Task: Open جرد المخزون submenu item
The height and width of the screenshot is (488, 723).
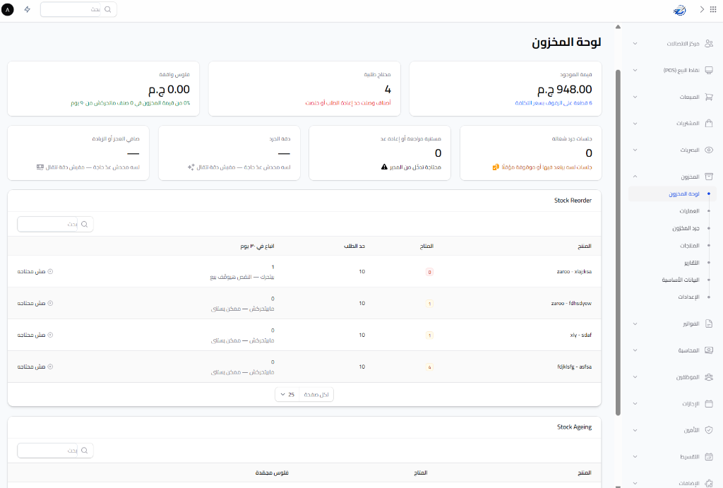Action: (x=686, y=228)
